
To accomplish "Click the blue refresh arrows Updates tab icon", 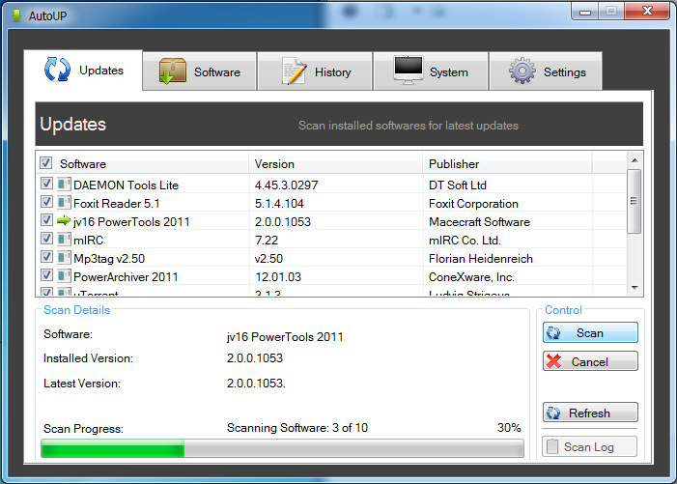I will (x=57, y=70).
